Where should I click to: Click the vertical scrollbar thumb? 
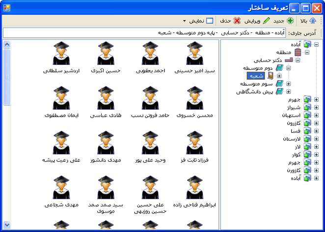pos(7,77)
